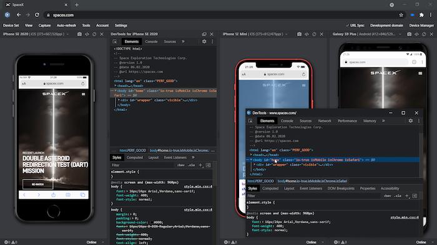Screen dimensions: 437x245
Task: Take screenshot of iPhone SE 2020 device
Action: click(x=79, y=34)
